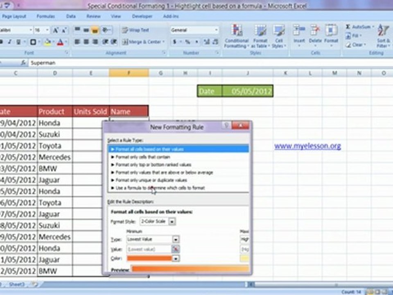Open the Developer tab
This screenshot has width=393, height=295.
(x=142, y=16)
